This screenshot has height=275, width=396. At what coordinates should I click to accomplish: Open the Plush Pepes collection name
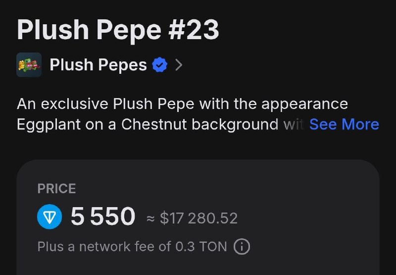(98, 65)
